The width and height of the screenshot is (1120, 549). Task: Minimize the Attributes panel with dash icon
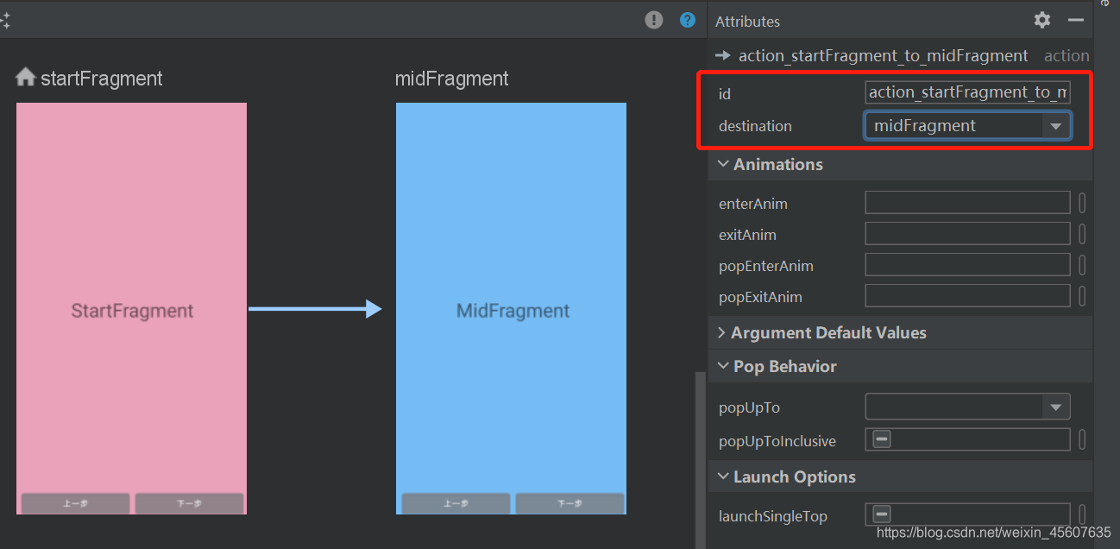tap(1075, 20)
